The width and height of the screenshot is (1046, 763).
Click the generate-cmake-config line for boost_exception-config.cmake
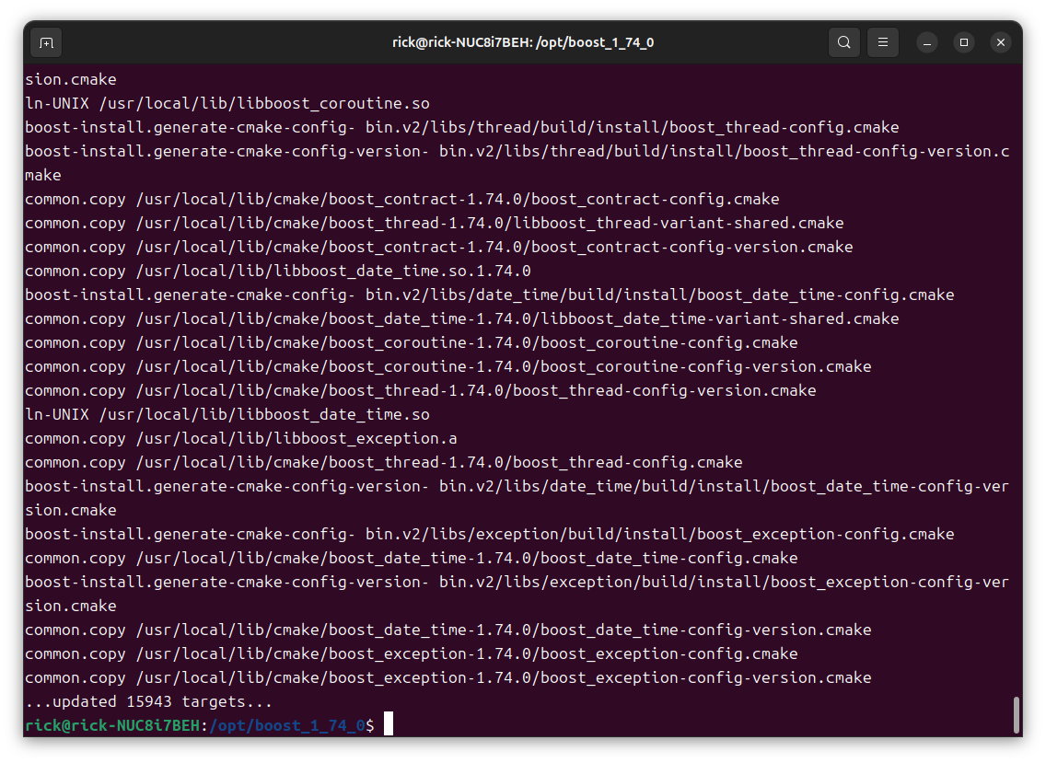(x=490, y=534)
